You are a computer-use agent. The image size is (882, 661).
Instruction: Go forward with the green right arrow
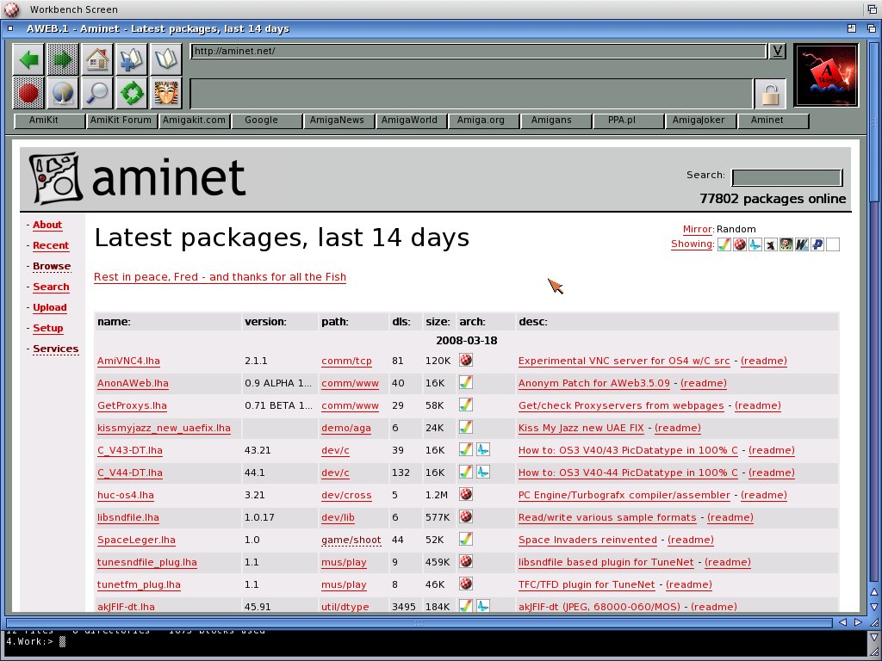click(x=62, y=59)
